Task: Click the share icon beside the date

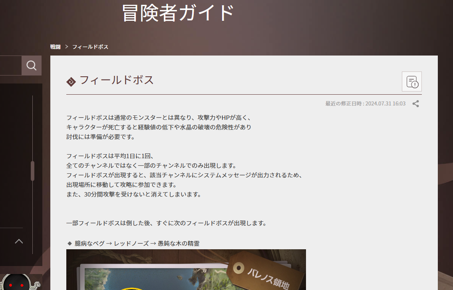Action: click(415, 104)
